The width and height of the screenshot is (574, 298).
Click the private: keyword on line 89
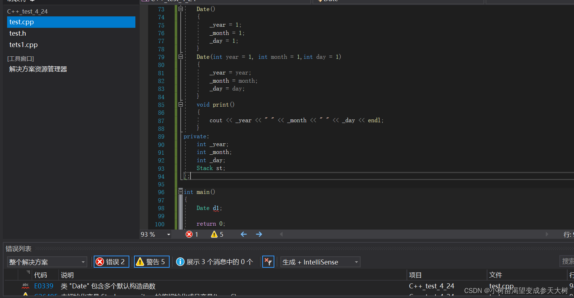click(196, 137)
